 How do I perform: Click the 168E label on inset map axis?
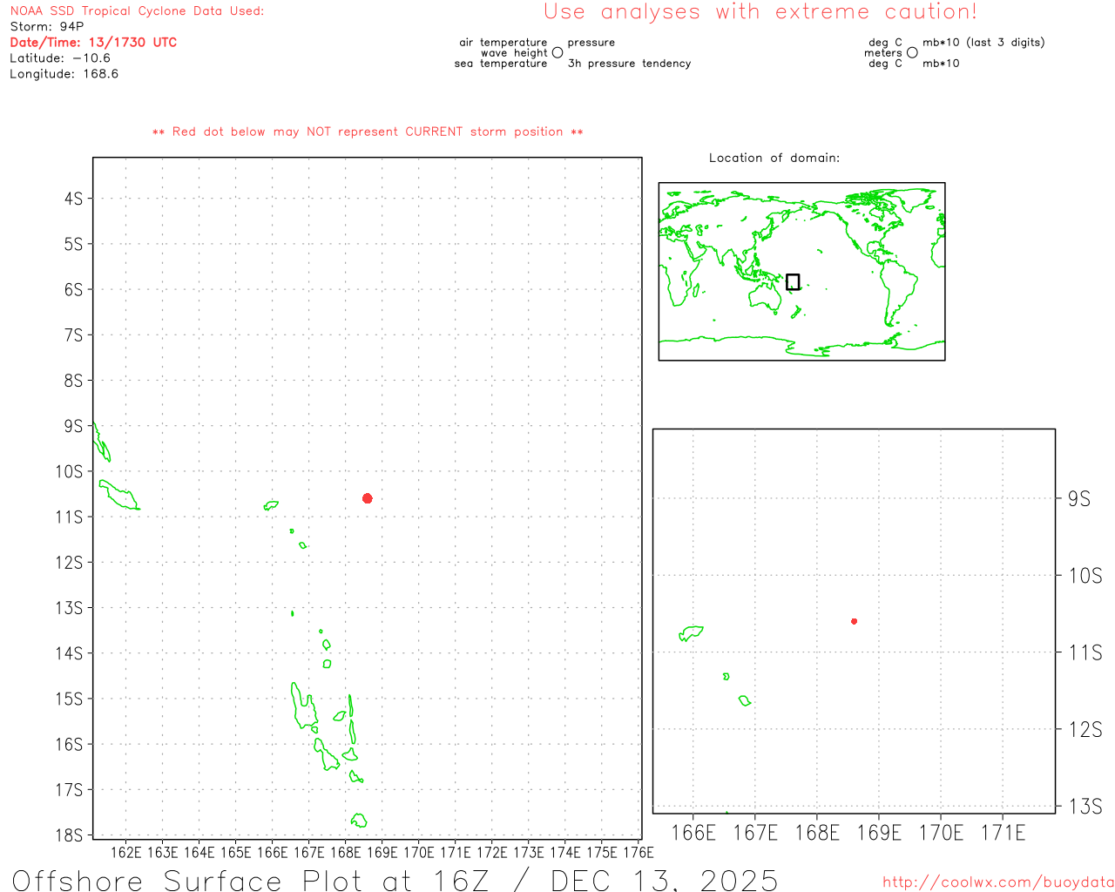point(817,833)
